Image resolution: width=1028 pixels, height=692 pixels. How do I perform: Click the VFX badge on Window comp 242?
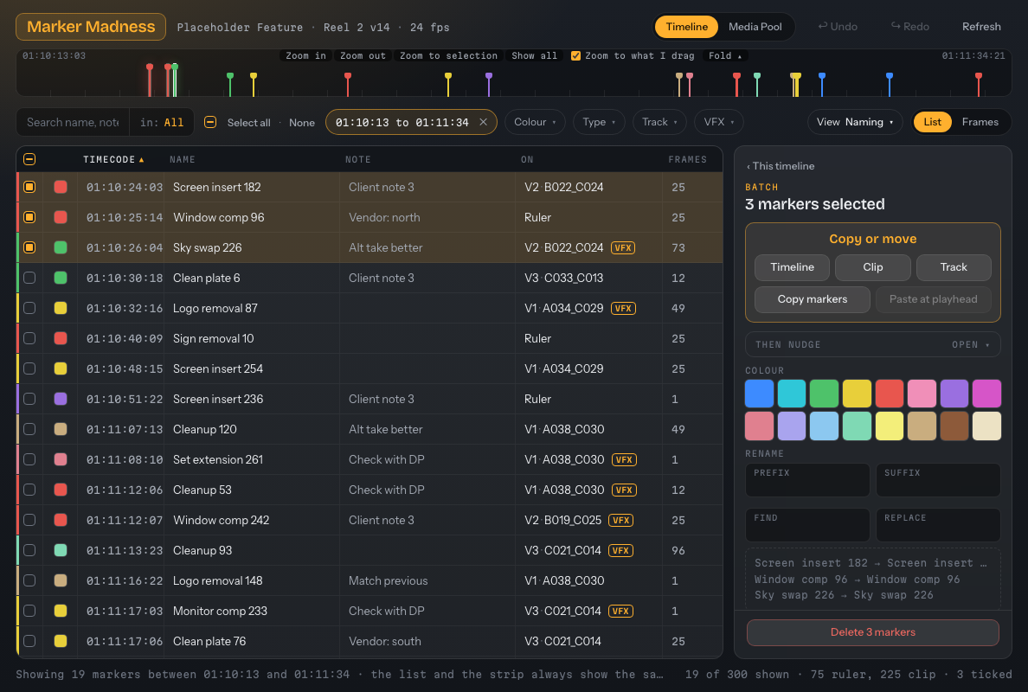tap(620, 521)
